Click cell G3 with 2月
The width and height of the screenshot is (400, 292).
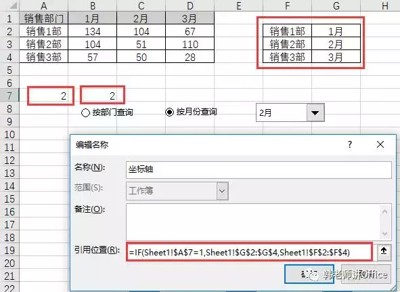336,44
